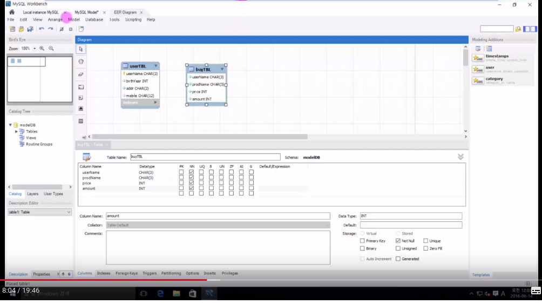Open Windows Store from taskbar
This screenshot has width=542, height=304.
click(x=193, y=294)
